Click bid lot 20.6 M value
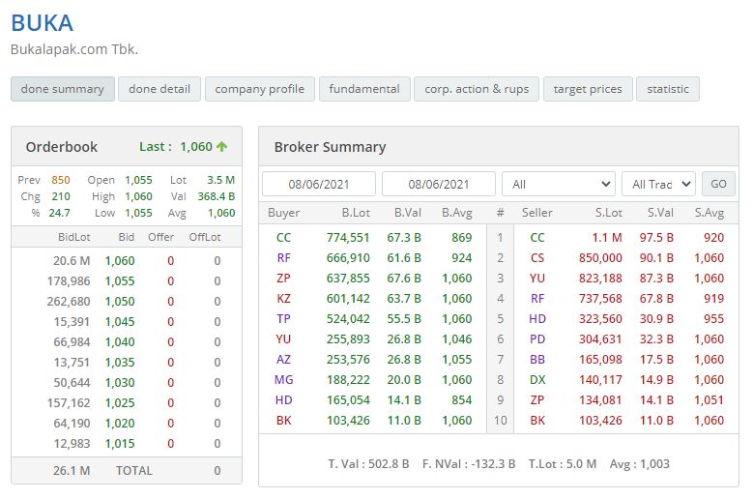The image size is (753, 500). [x=72, y=261]
